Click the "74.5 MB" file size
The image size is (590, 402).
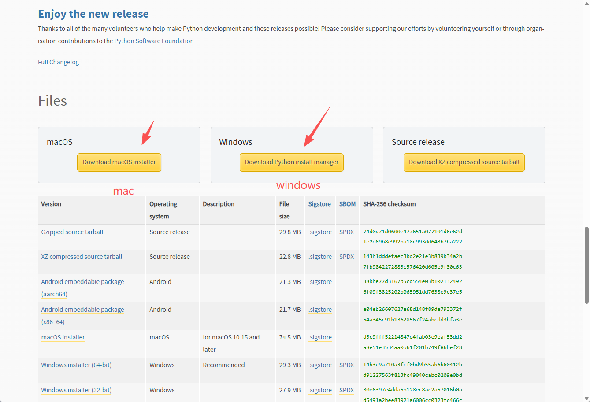pyautogui.click(x=290, y=337)
